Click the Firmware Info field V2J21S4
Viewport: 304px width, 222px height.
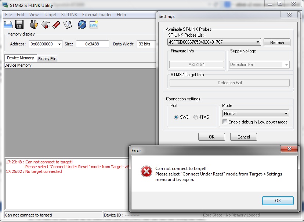[x=196, y=64]
